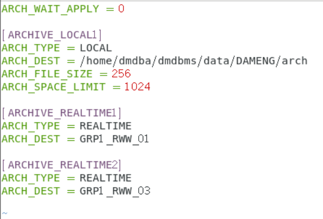Click ARCH_DEST key under ARCHIVE_LOCAL1
The width and height of the screenshot is (323, 219).
tap(30, 61)
